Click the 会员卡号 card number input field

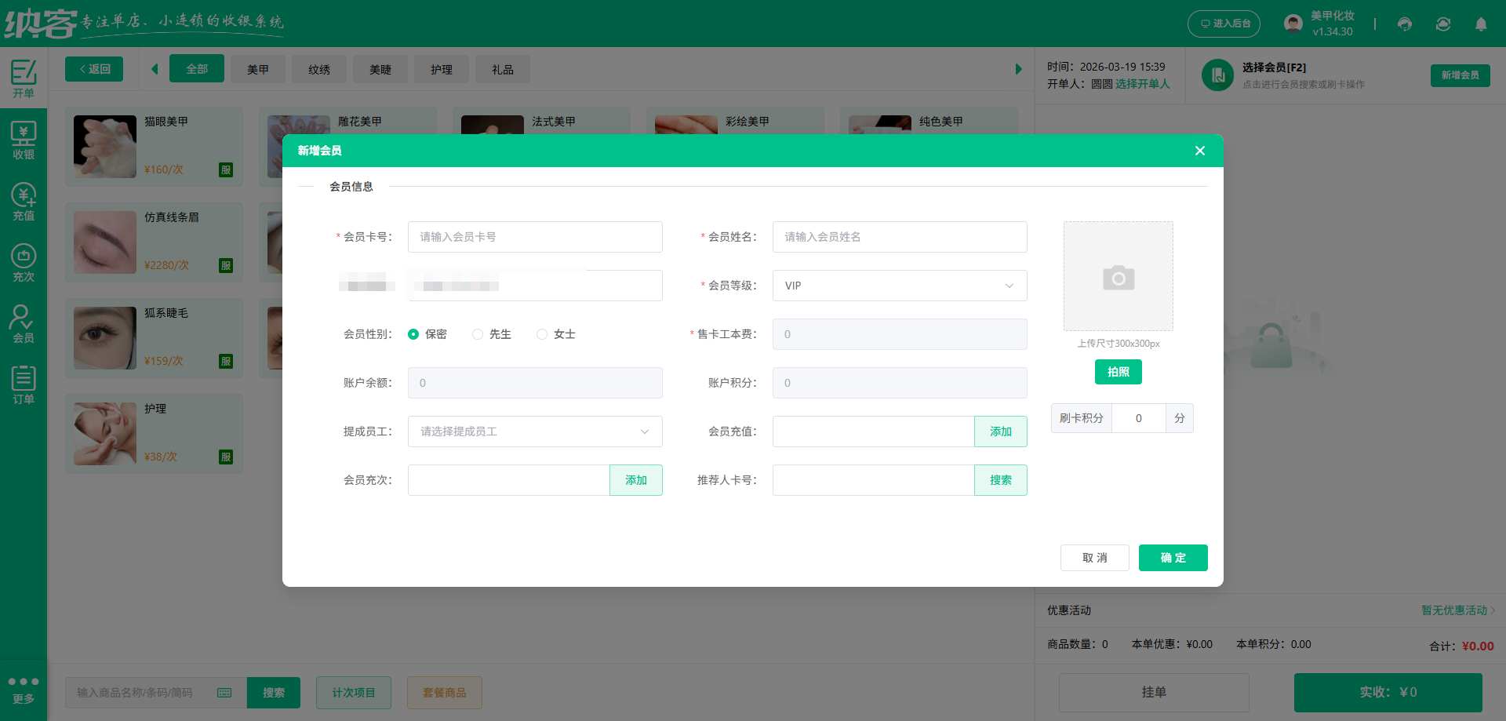point(535,236)
